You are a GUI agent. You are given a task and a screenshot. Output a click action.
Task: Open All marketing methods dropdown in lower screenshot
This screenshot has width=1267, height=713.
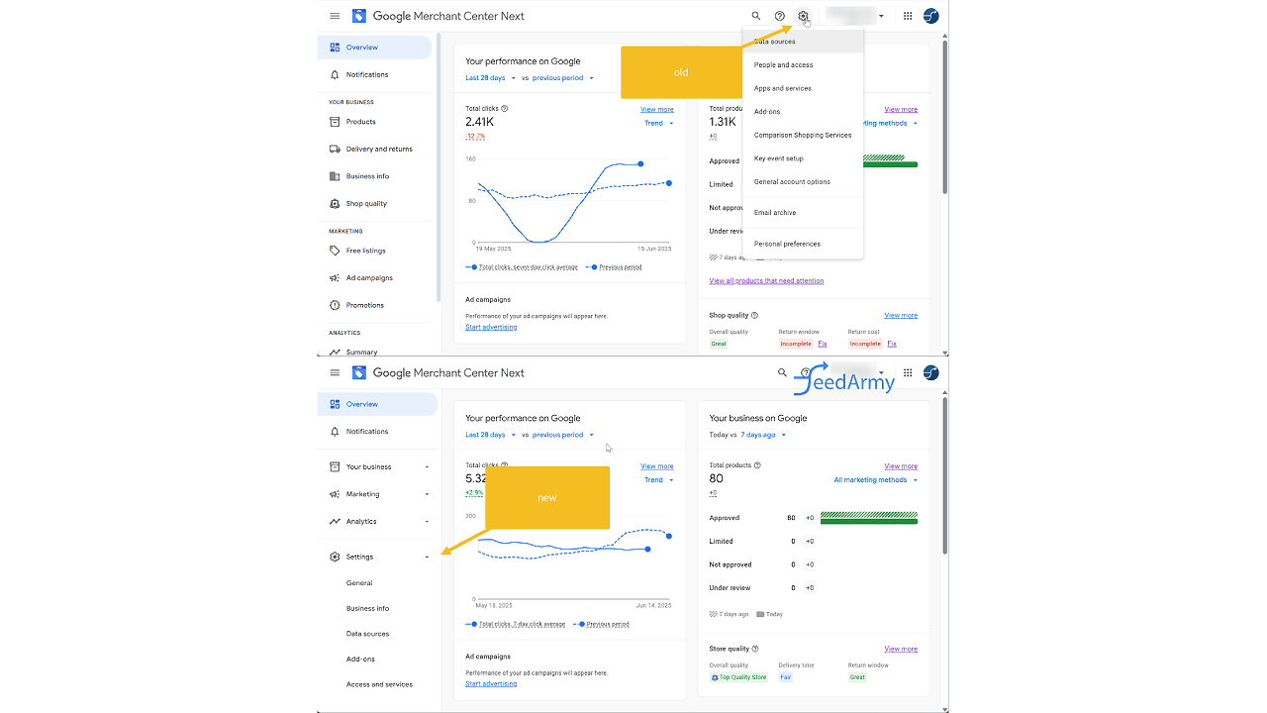(x=876, y=480)
